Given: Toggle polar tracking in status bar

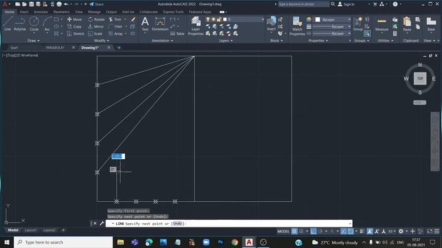Looking at the screenshot, I should coord(320,231).
